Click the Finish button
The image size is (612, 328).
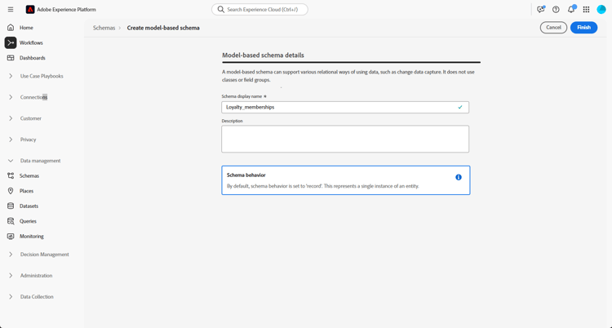[583, 28]
